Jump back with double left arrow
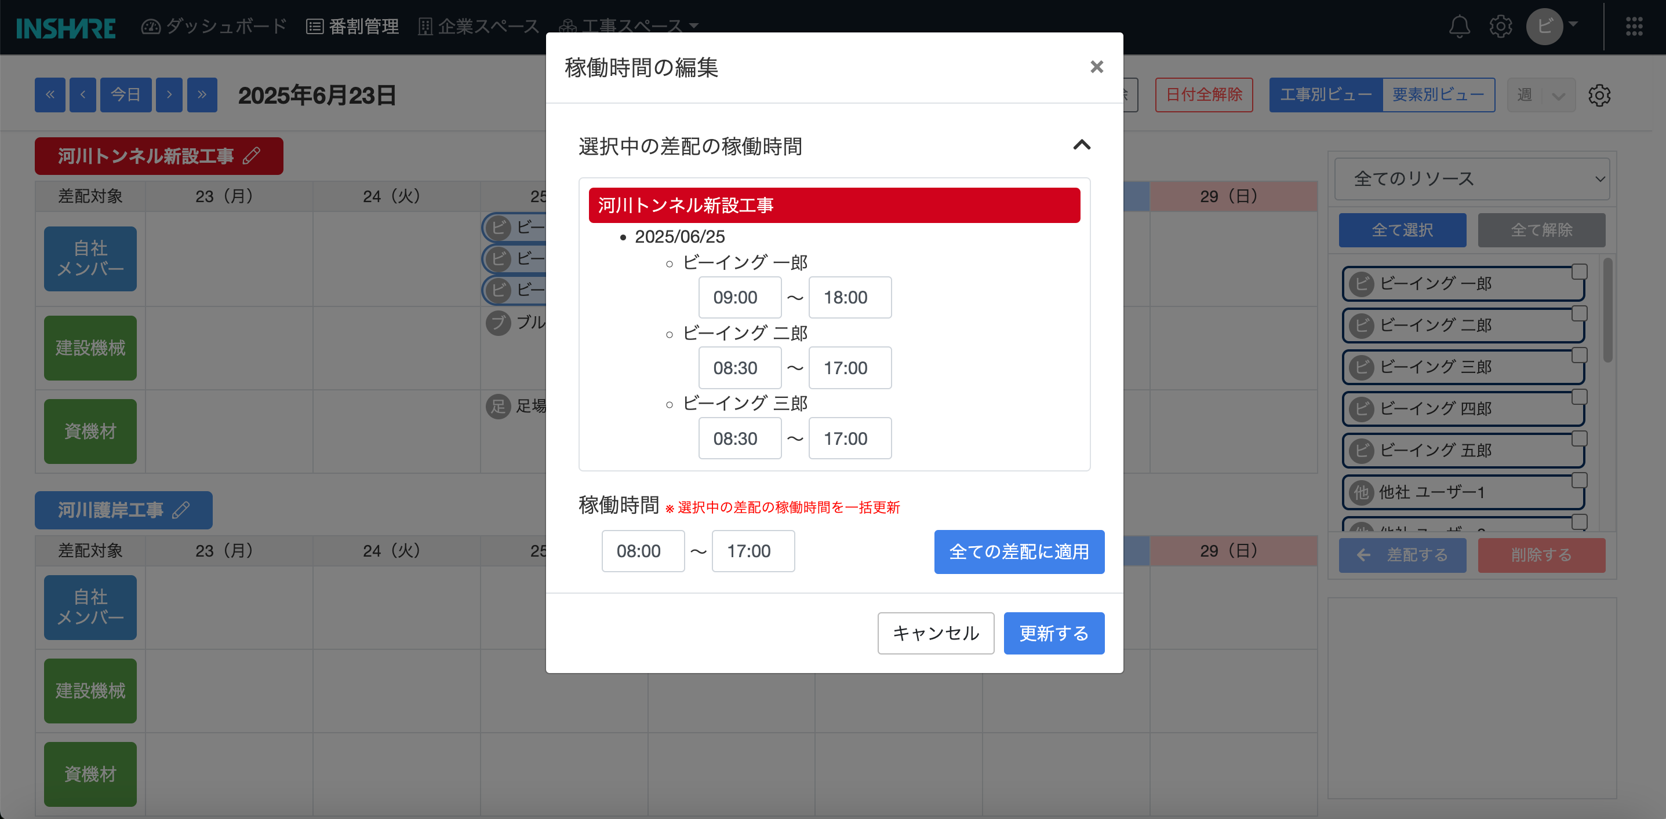This screenshot has height=819, width=1666. tap(50, 95)
